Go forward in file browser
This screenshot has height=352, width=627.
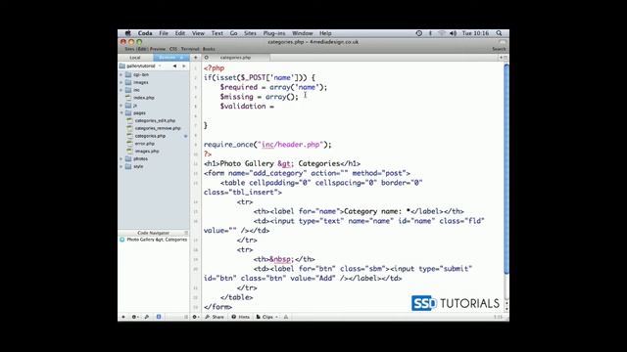[x=183, y=66]
